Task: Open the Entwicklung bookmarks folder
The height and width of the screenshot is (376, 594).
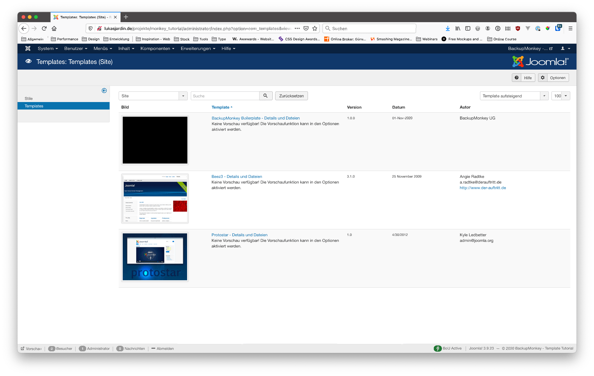Action: (116, 39)
